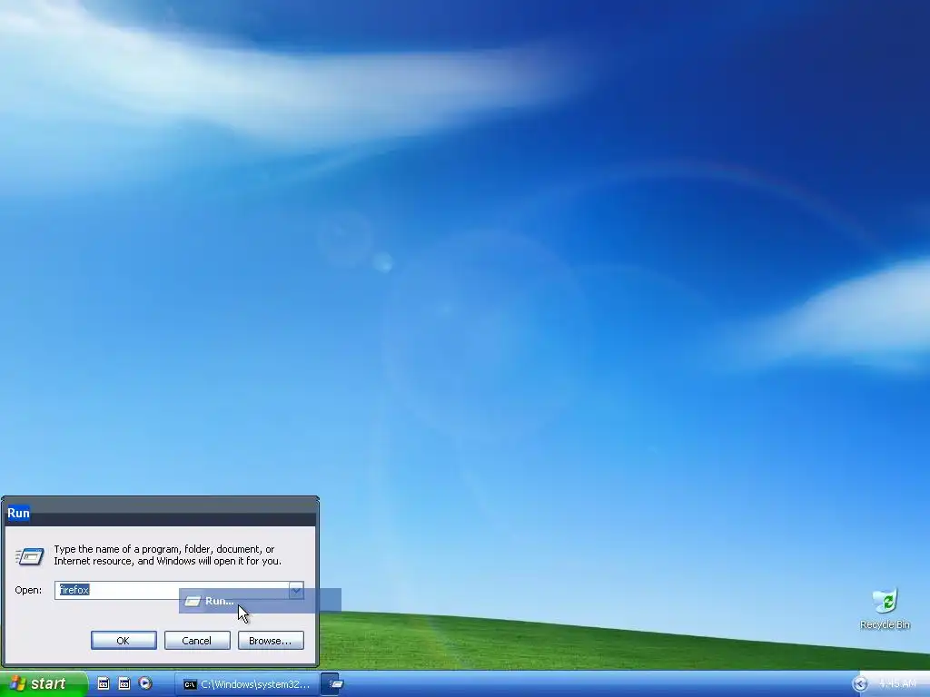
Task: Click the second quick launch window icon
Action: [x=124, y=683]
